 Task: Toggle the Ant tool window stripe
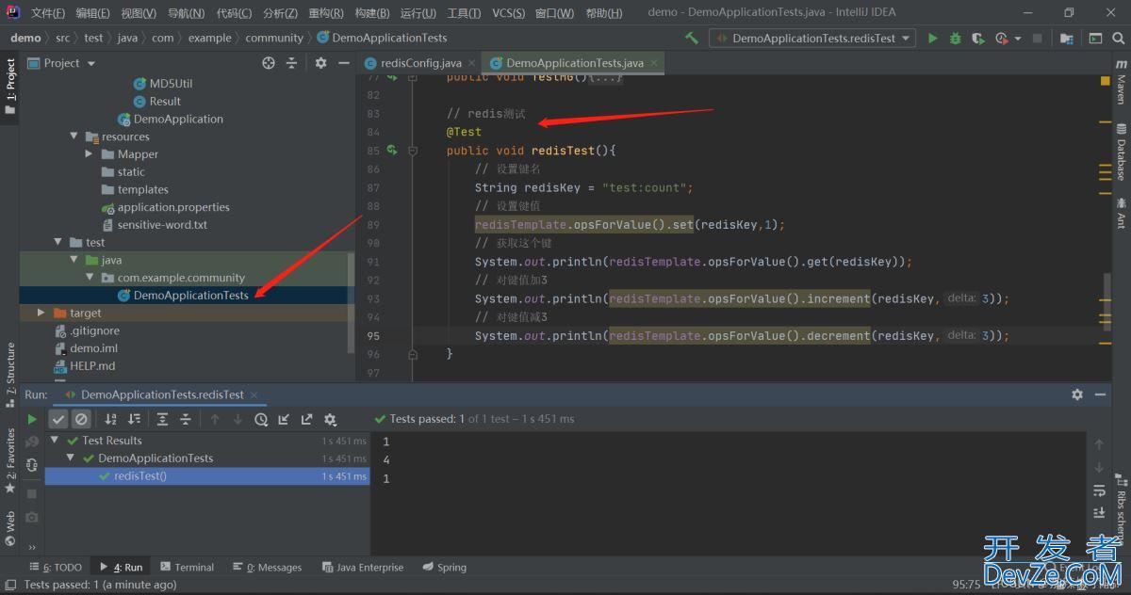[1122, 215]
